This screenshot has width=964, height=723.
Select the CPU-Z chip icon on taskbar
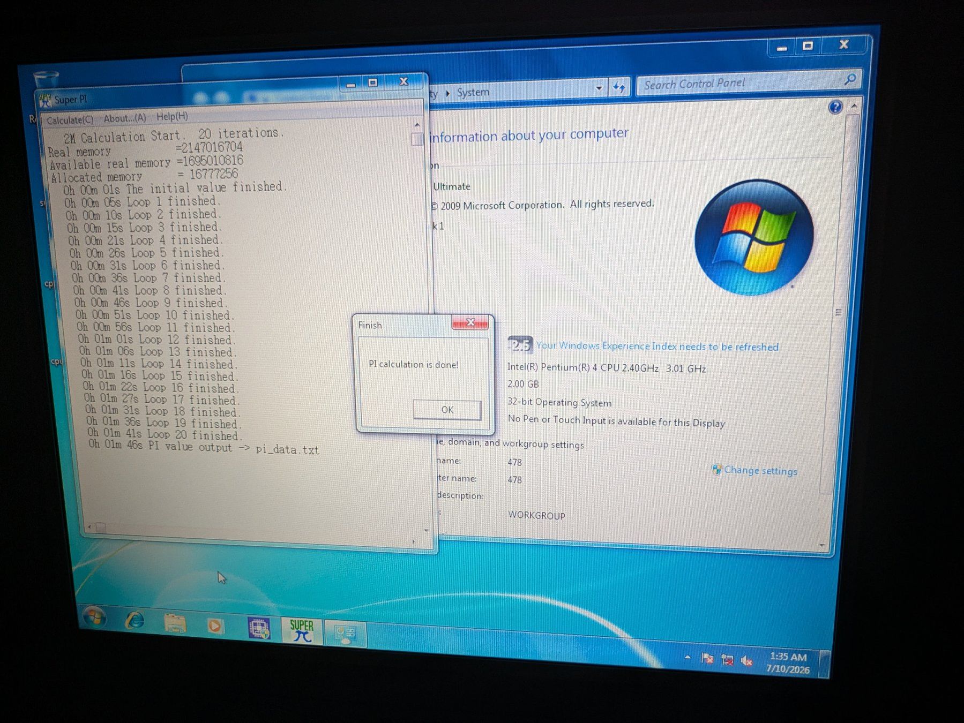pos(259,628)
